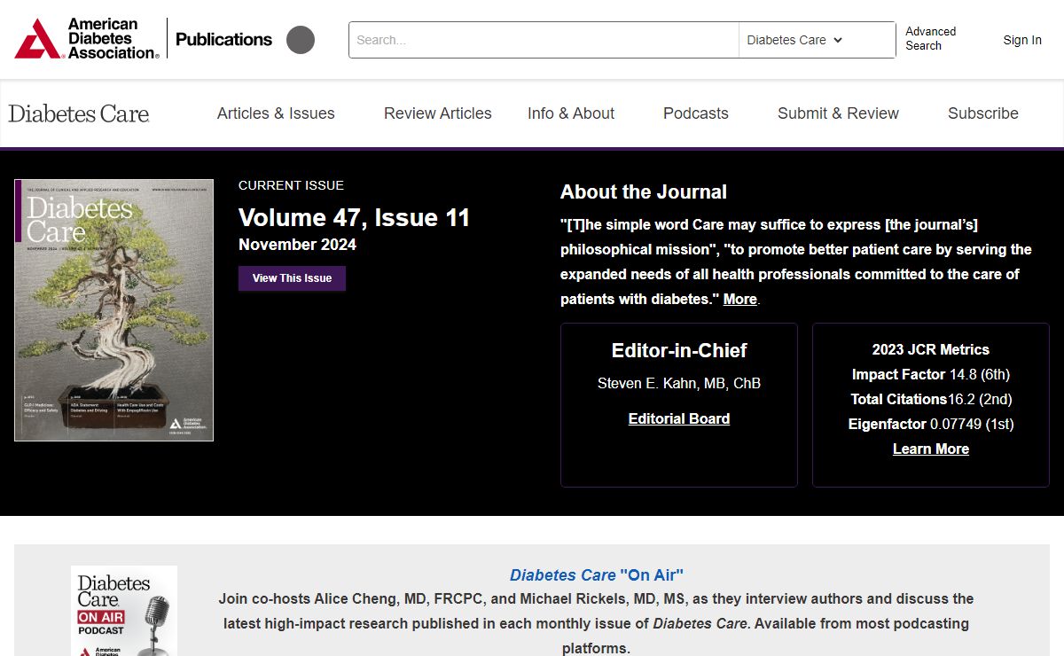Click the Total Citations 16.2 (2nd) line
The width and height of the screenshot is (1064, 656).
[931, 399]
